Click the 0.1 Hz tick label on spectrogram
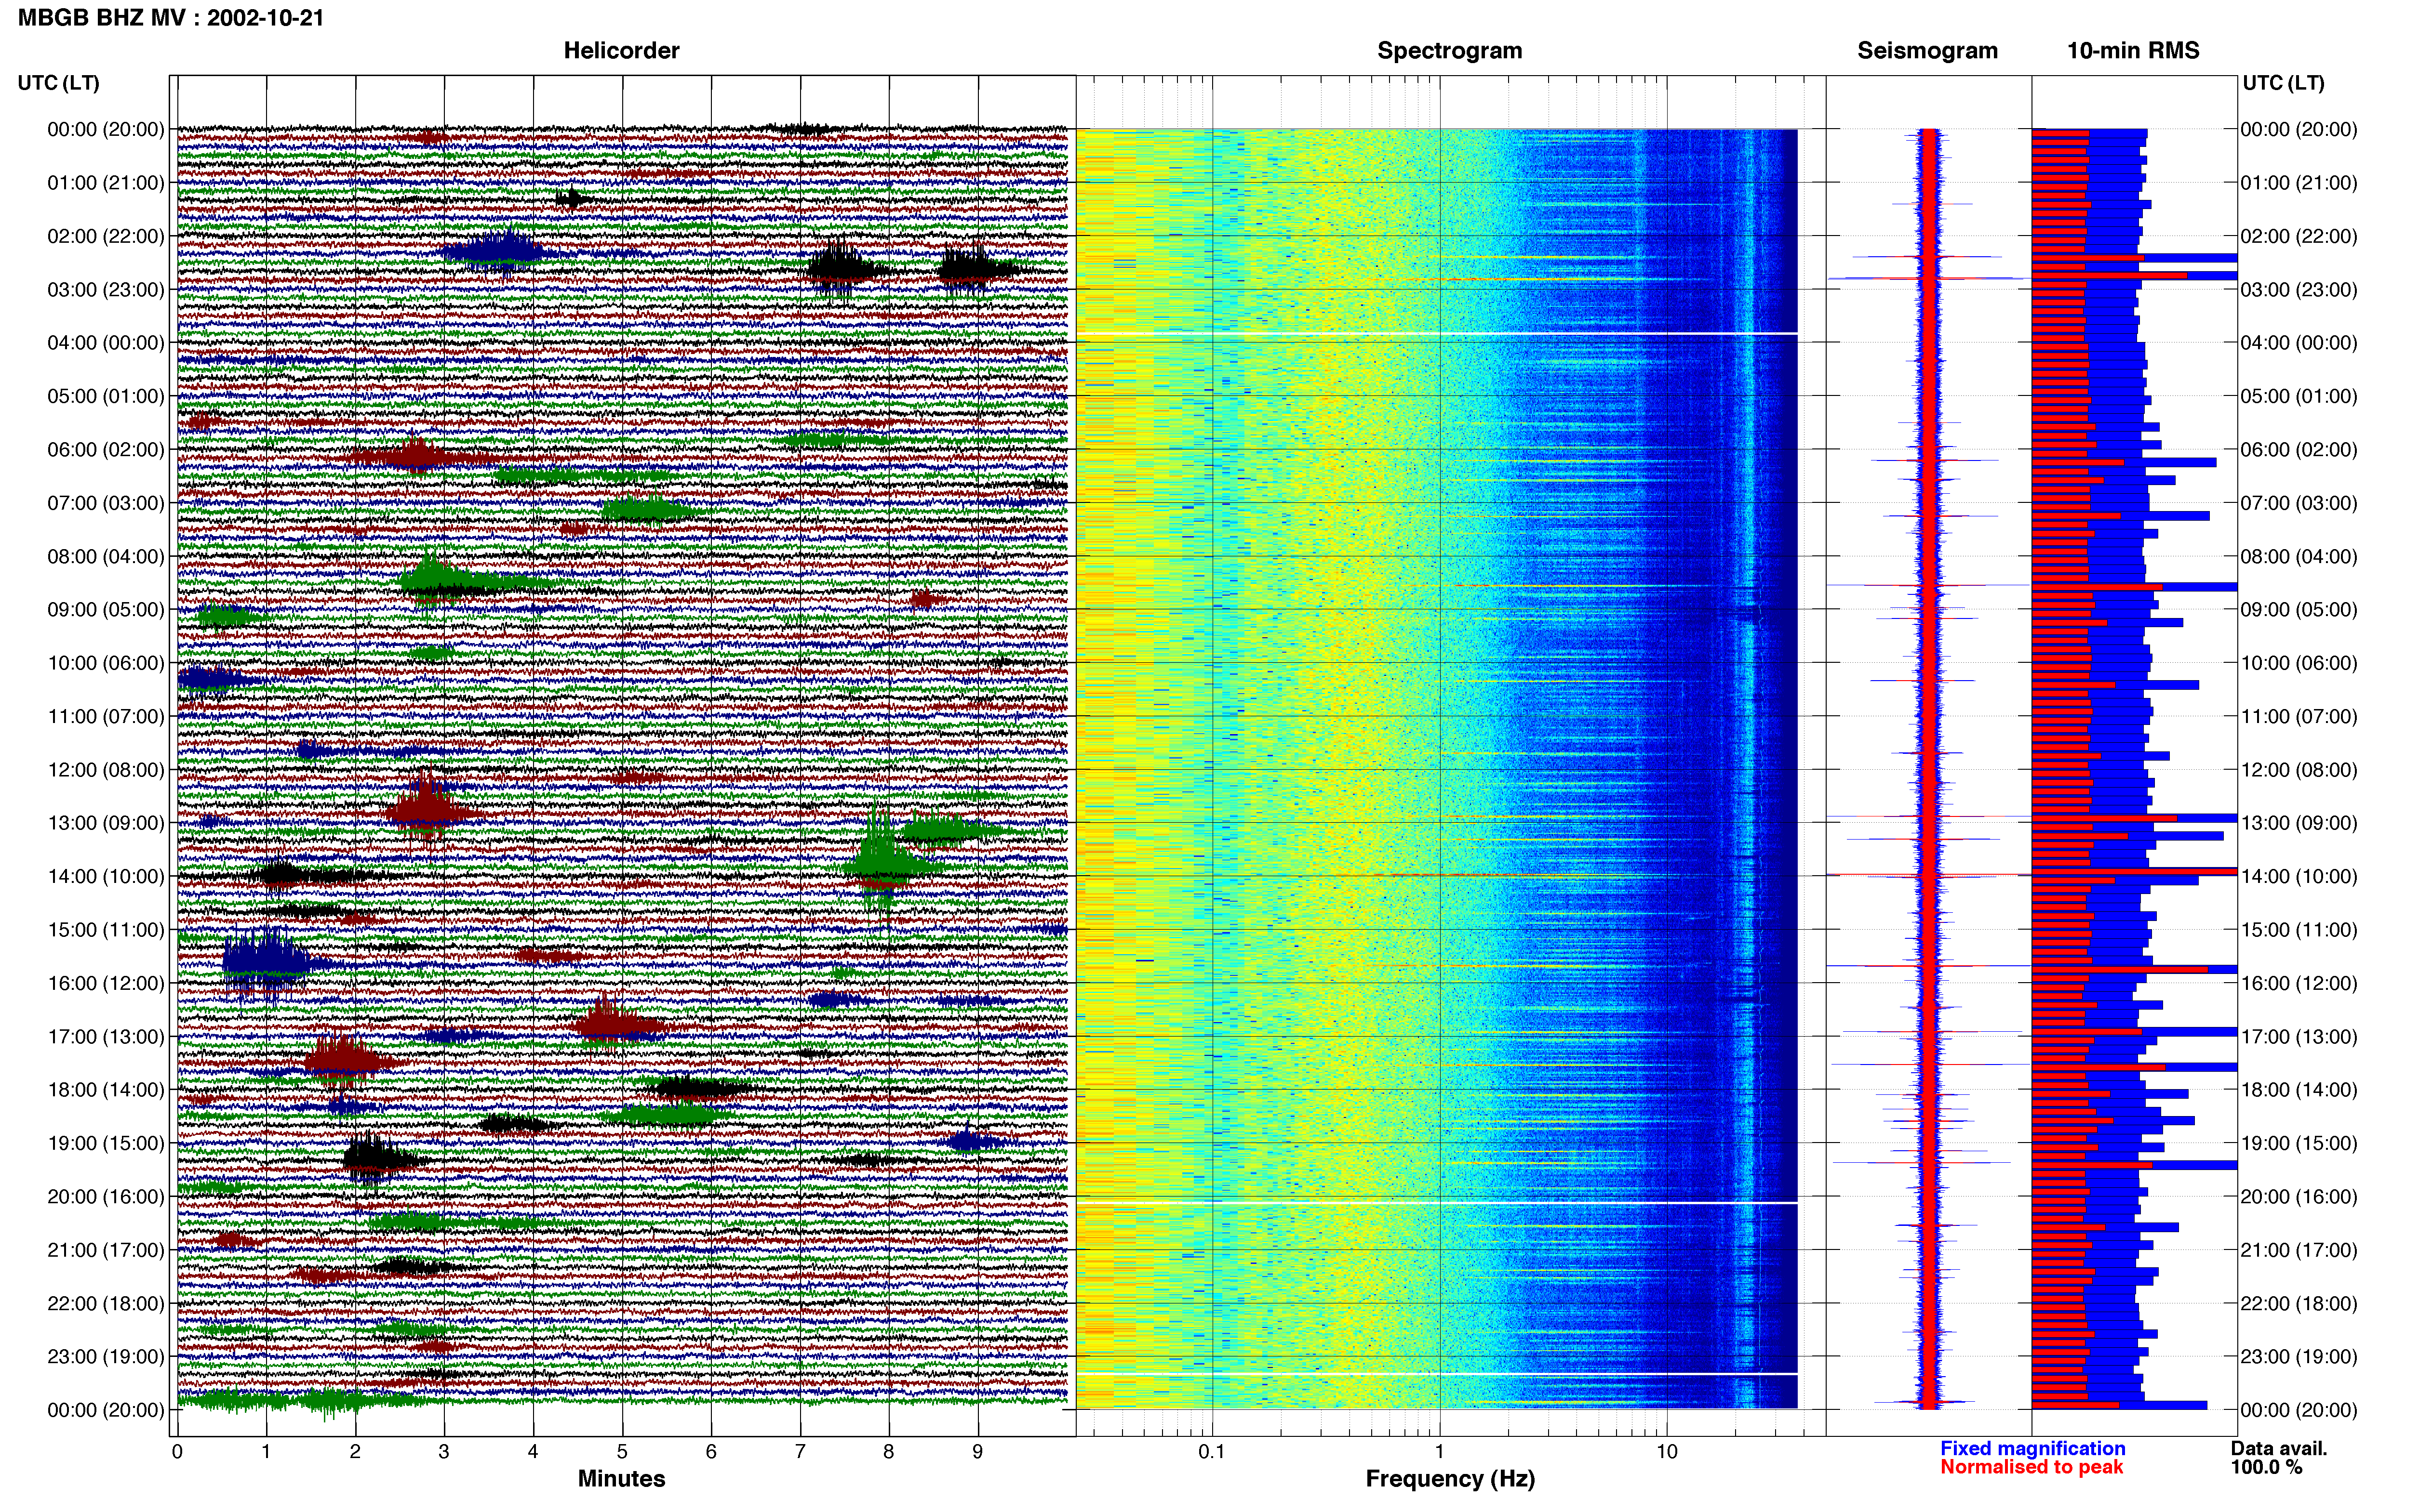This screenshot has height=1512, width=2419. click(x=1212, y=1452)
